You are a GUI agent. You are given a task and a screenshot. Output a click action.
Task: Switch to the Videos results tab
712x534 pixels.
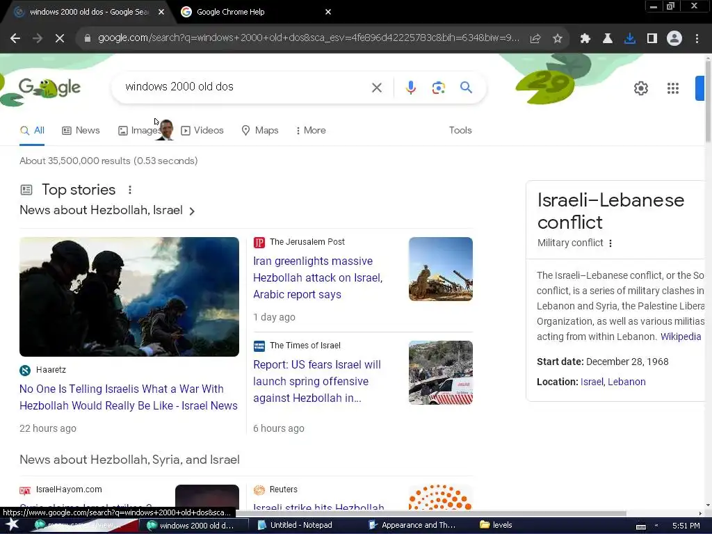(202, 131)
